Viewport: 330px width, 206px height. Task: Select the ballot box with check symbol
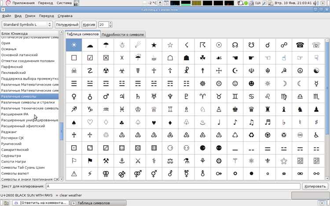click(x=90, y=58)
